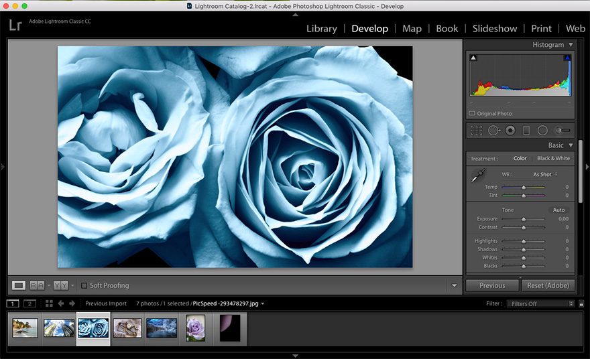Select the Radial Filter tool
The height and width of the screenshot is (359, 590).
[542, 131]
